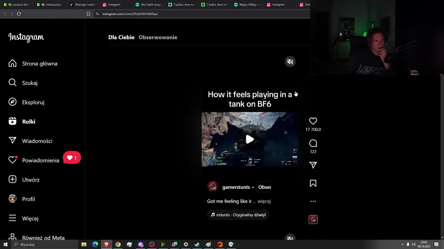Switch to the 5 pokoi, dom na tab
Viewport: 444px width, 249px height.
click(182, 4)
